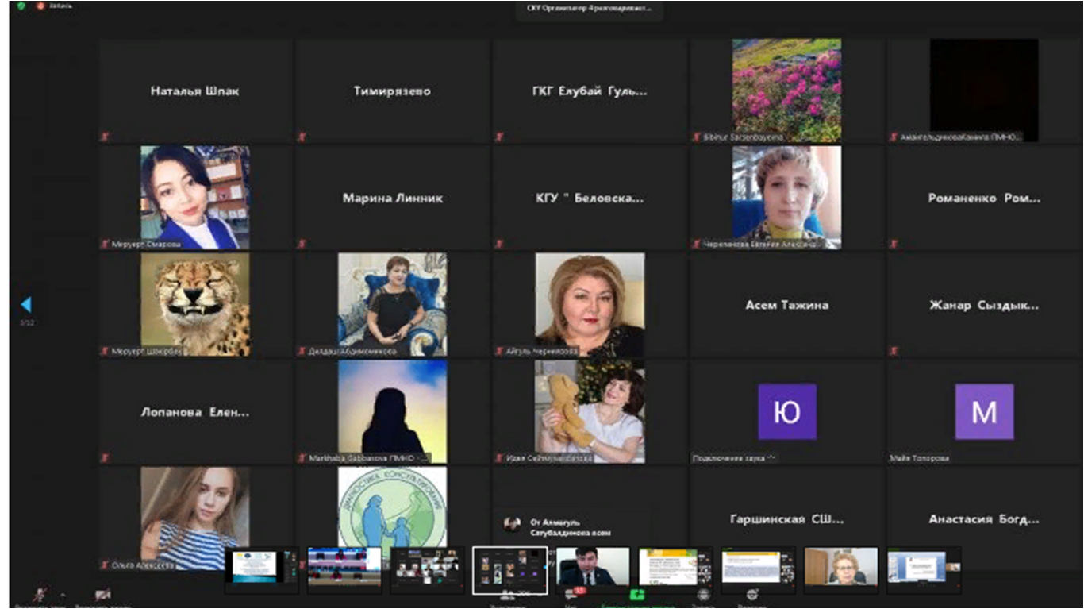This screenshot has height=609, width=1084.
Task: Select the ГКГ Елубай Гуль... tile
Action: click(590, 91)
